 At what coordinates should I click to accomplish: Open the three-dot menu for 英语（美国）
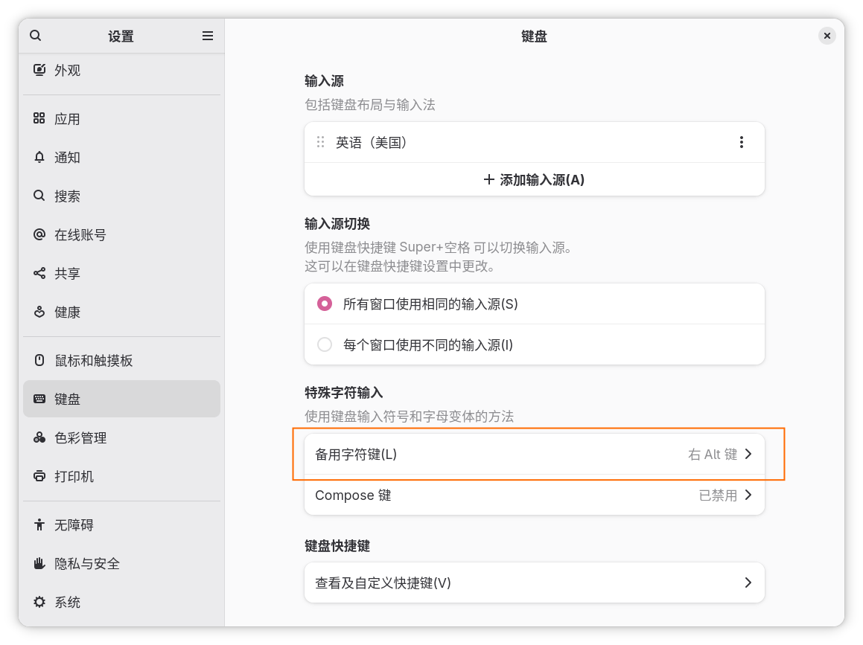click(x=741, y=142)
